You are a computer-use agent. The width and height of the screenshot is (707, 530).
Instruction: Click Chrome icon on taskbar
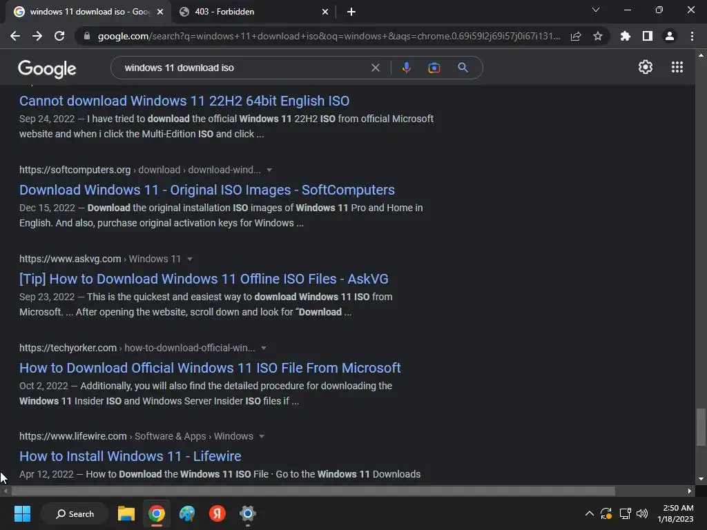157,513
